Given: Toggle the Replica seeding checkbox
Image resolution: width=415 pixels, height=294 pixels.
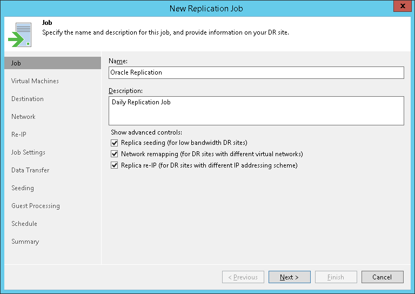Looking at the screenshot, I should (114, 143).
